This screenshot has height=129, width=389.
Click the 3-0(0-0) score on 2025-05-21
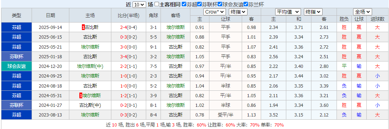pos(129,47)
